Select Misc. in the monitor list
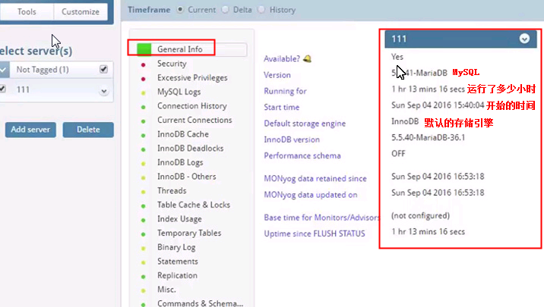 point(166,290)
